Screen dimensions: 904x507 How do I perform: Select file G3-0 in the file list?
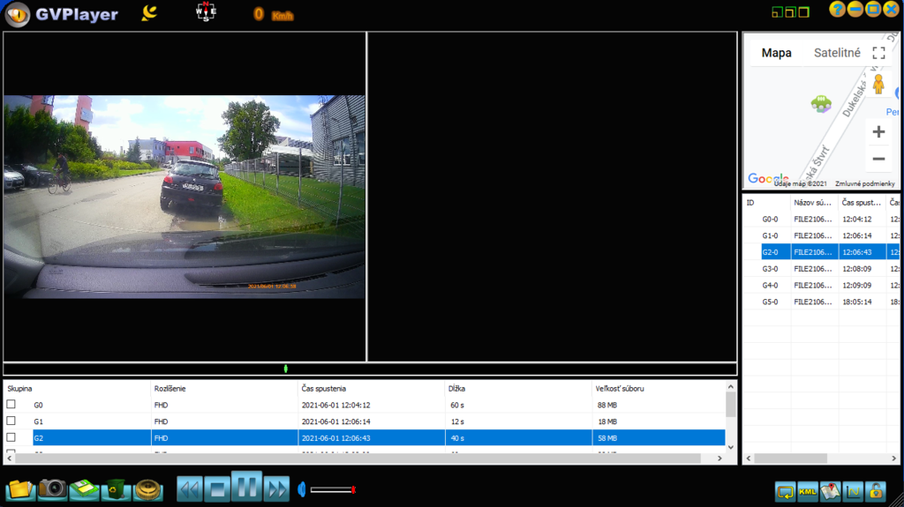[812, 268]
